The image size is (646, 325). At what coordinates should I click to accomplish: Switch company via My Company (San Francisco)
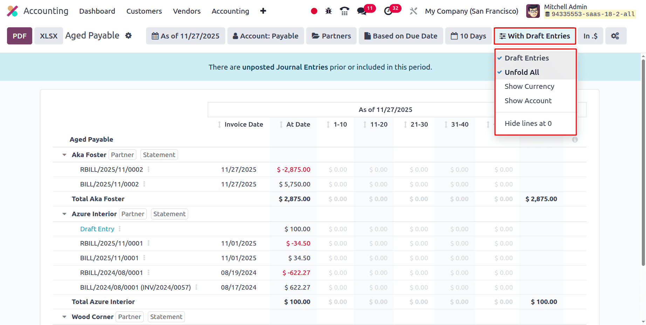point(472,11)
